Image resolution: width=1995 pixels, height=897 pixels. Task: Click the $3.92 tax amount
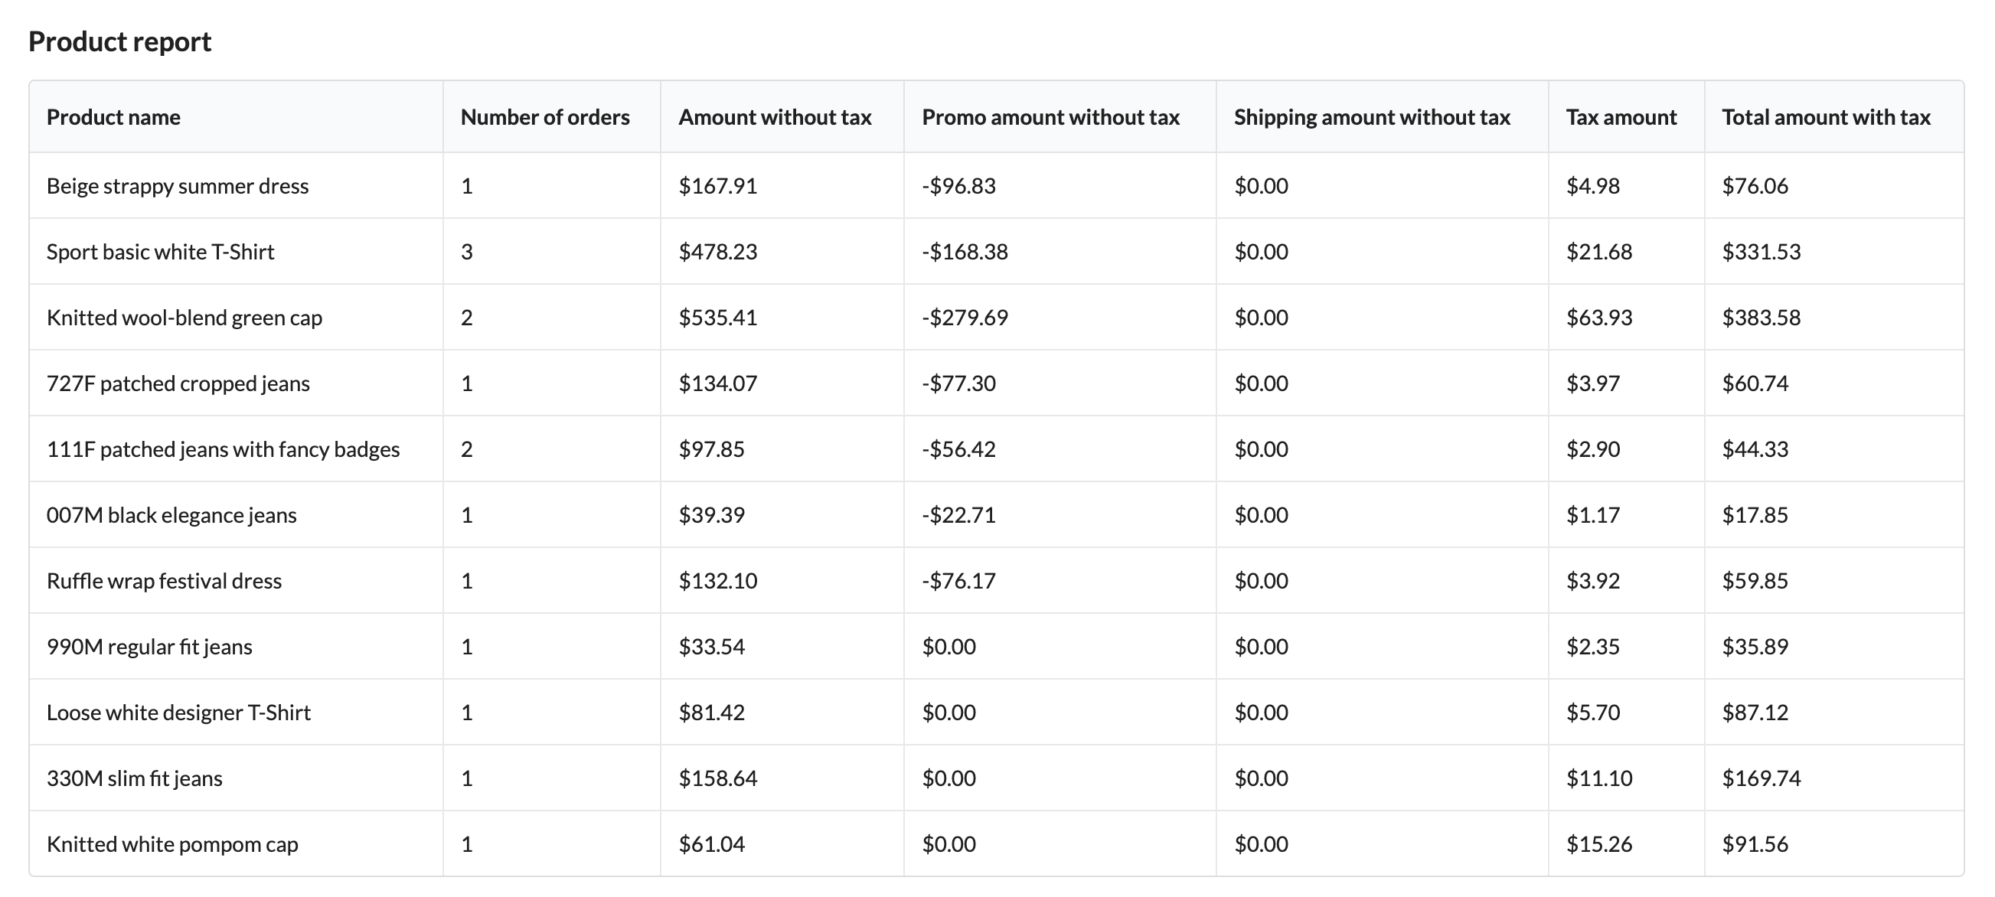[1593, 580]
